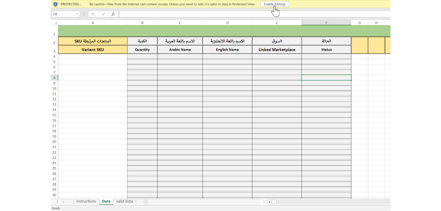Click the English Name header cell
Image resolution: width=441 pixels, height=211 pixels.
(227, 50)
